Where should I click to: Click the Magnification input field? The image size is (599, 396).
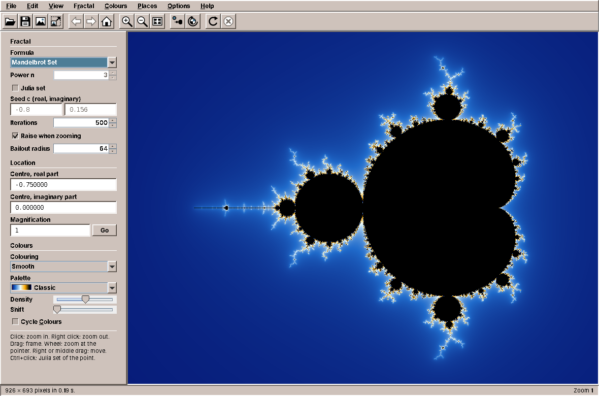click(x=50, y=230)
